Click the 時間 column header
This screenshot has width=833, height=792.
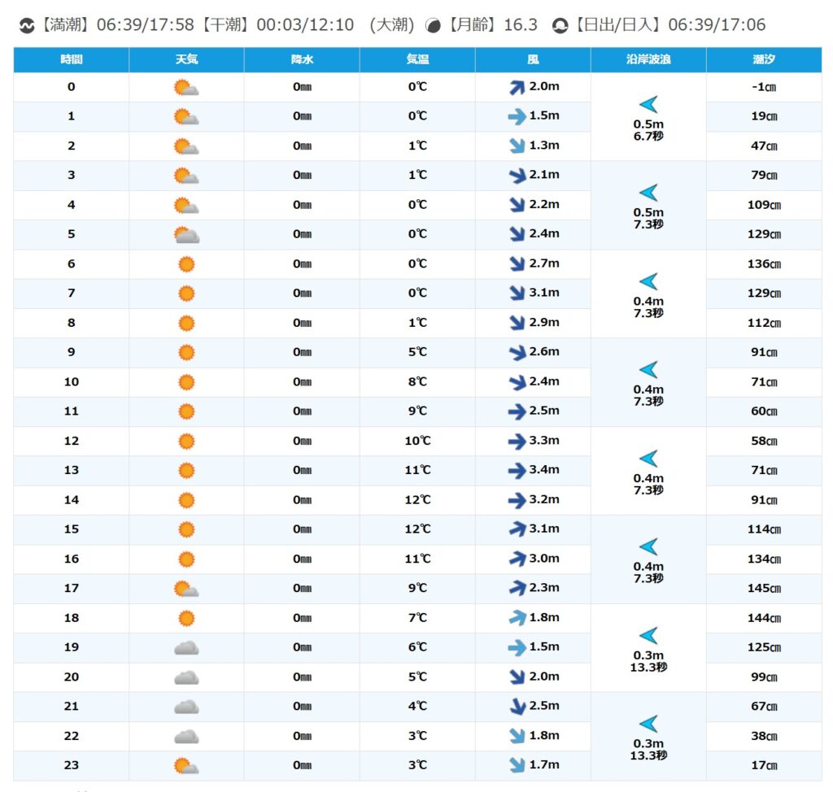(x=71, y=60)
